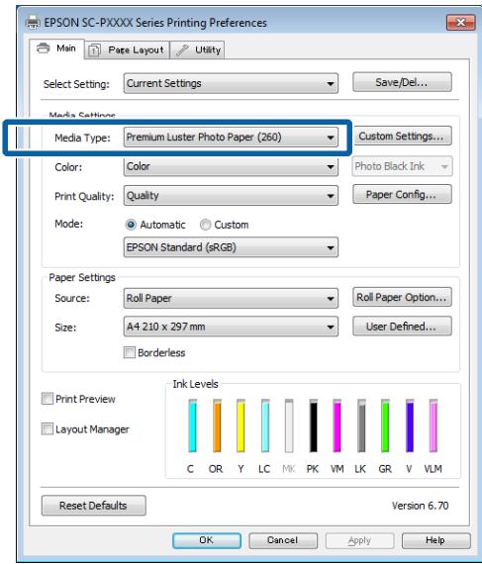Open the Page Layout tab

coord(127,50)
